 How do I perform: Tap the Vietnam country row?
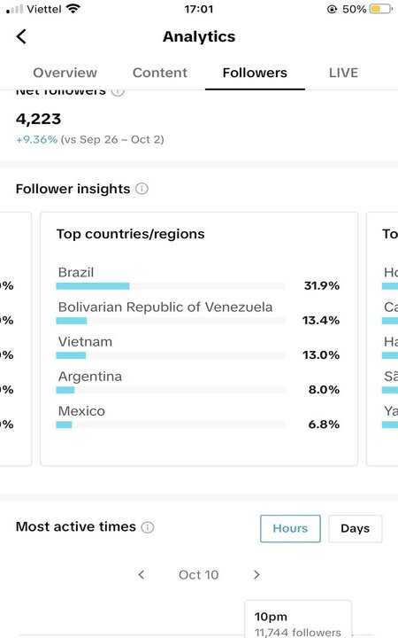(198, 348)
